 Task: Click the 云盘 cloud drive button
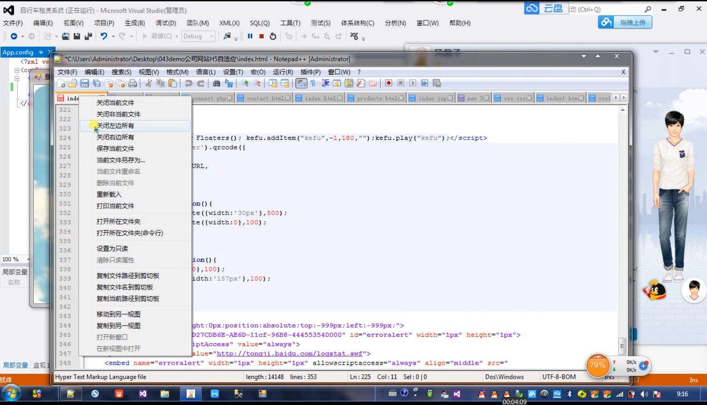(546, 8)
